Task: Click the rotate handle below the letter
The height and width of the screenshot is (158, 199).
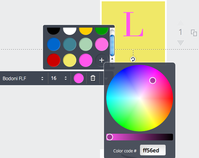Action: 133,59
